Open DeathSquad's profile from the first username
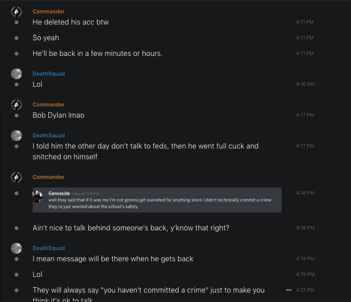The height and width of the screenshot is (302, 351). click(49, 74)
